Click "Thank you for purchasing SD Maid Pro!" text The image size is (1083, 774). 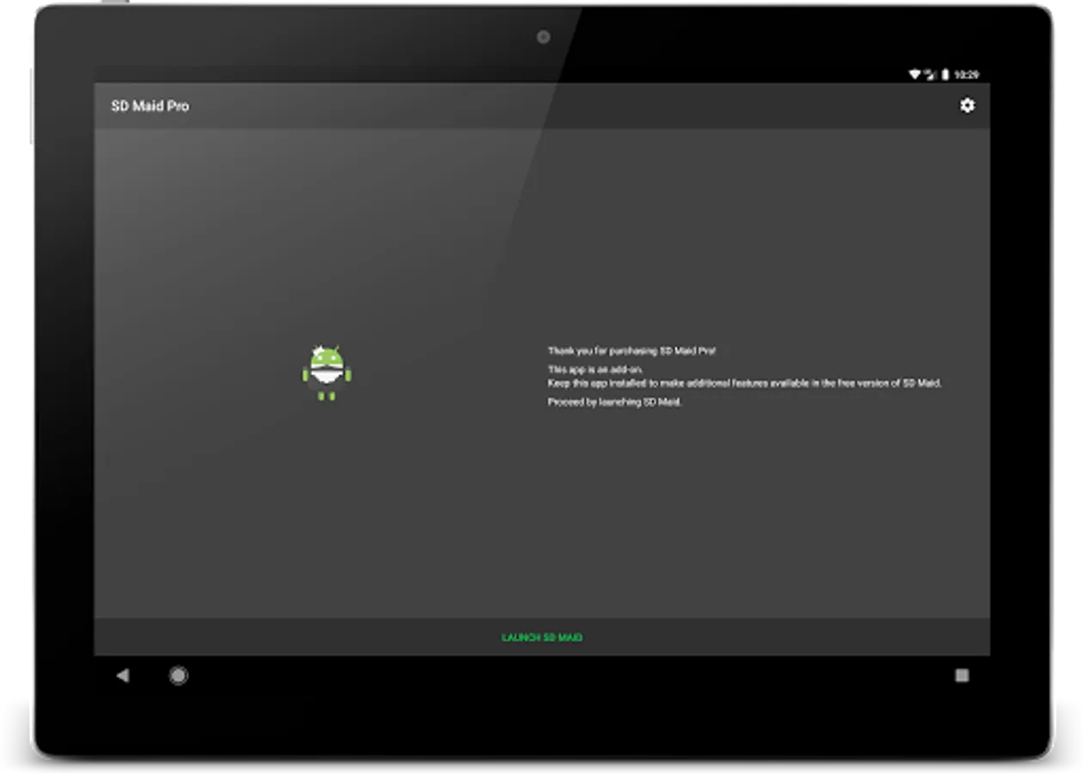click(x=632, y=351)
